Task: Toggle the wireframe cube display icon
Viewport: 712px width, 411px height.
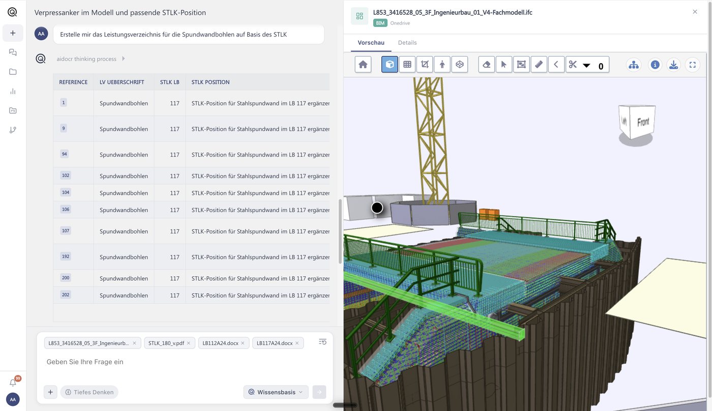Action: coord(459,65)
